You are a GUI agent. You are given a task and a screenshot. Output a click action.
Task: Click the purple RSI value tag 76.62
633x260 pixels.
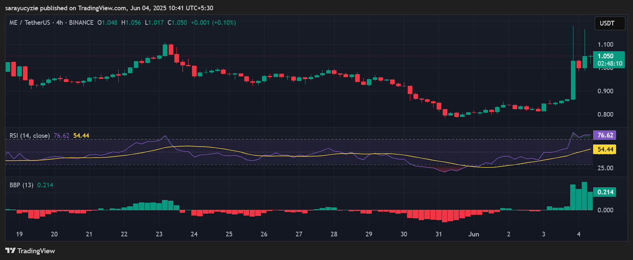coord(605,135)
